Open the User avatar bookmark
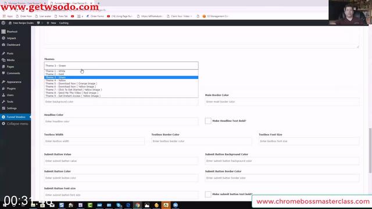The height and width of the screenshot is (209, 372). pos(43,16)
